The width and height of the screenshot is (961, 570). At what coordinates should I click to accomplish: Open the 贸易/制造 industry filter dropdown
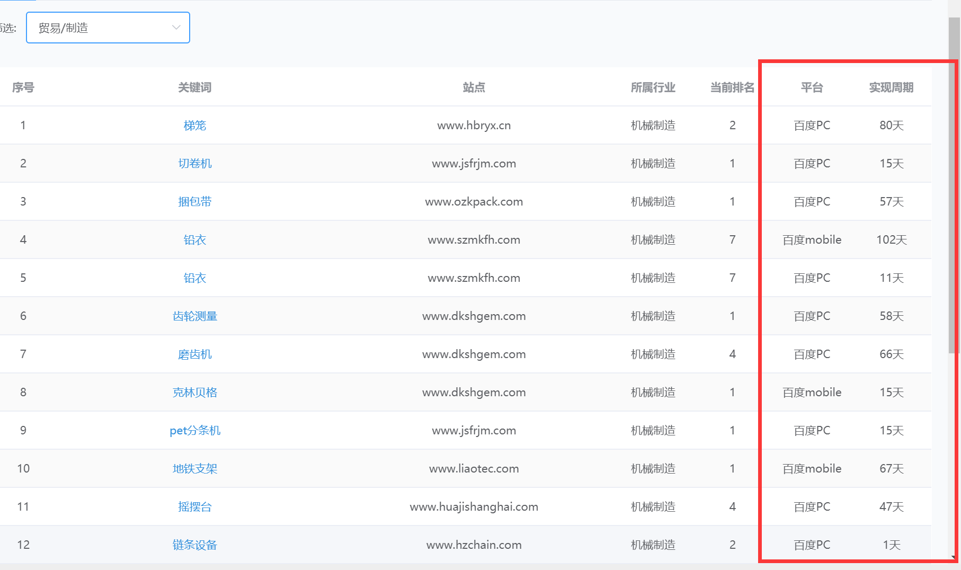pyautogui.click(x=108, y=28)
